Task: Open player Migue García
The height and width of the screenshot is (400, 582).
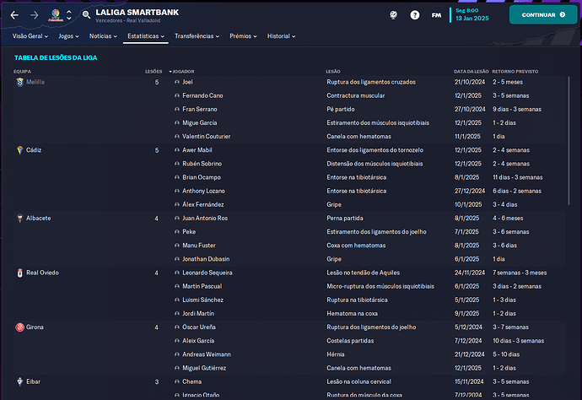Action: [200, 123]
